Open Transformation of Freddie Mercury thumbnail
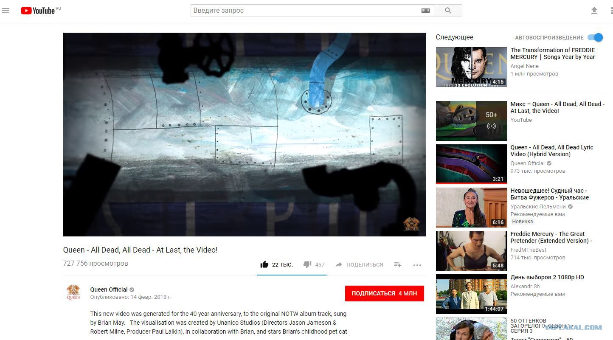This screenshot has width=613, height=340. tap(472, 67)
